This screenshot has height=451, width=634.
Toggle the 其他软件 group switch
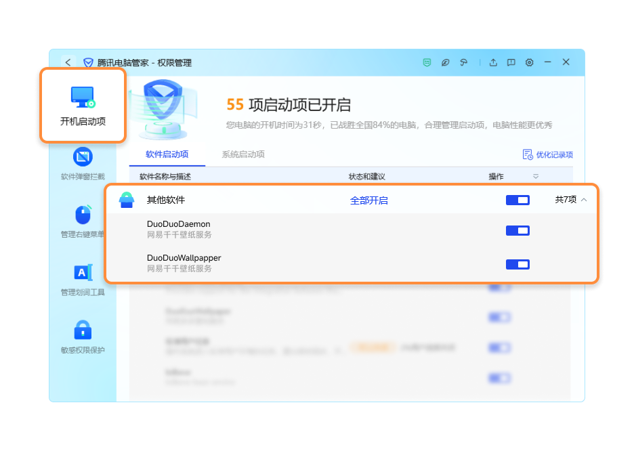(x=517, y=200)
